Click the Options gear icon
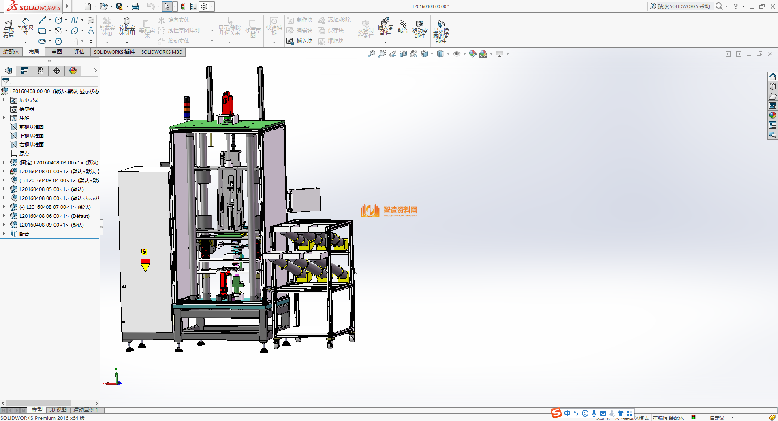The width and height of the screenshot is (778, 421). coord(204,6)
